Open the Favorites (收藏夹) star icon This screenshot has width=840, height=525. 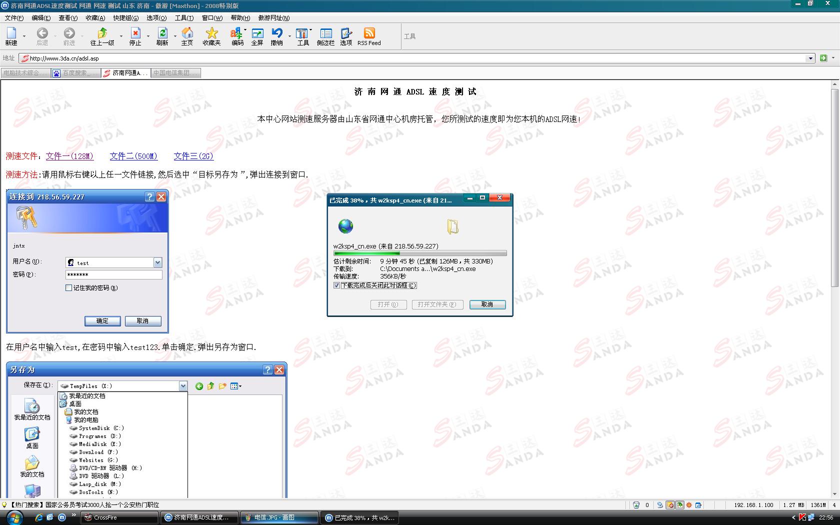coord(211,33)
